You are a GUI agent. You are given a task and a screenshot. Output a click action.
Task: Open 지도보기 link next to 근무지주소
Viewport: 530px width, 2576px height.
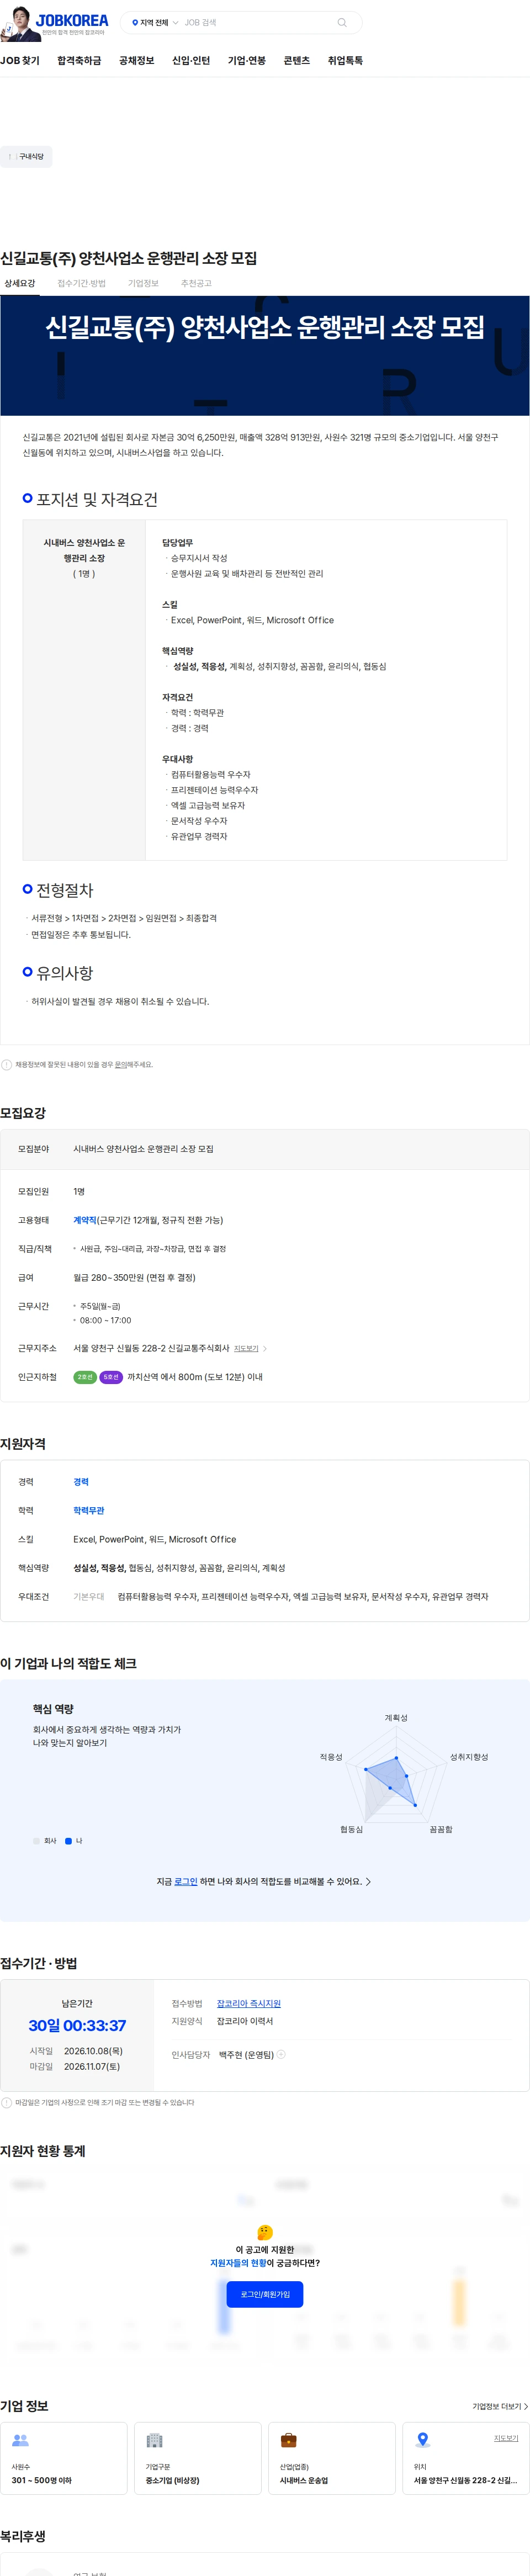pos(246,1348)
